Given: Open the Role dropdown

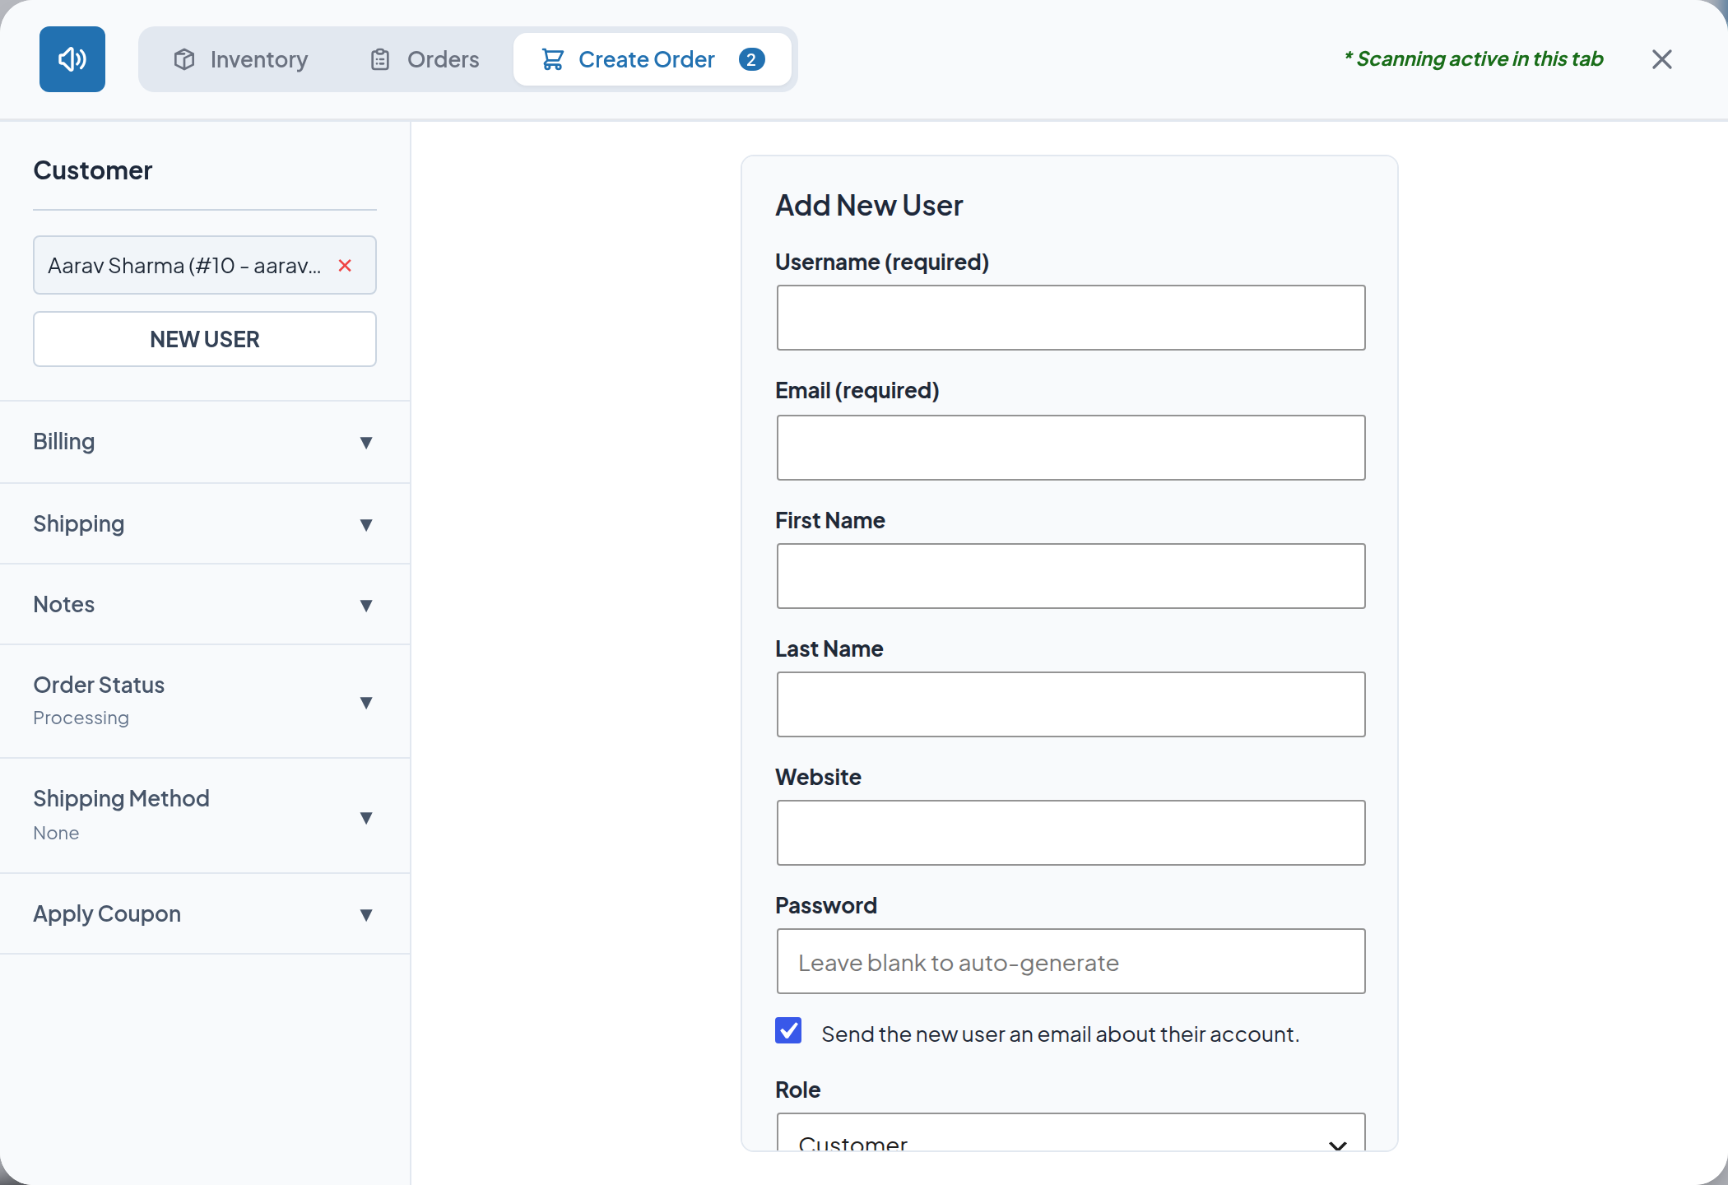Looking at the screenshot, I should (1071, 1132).
